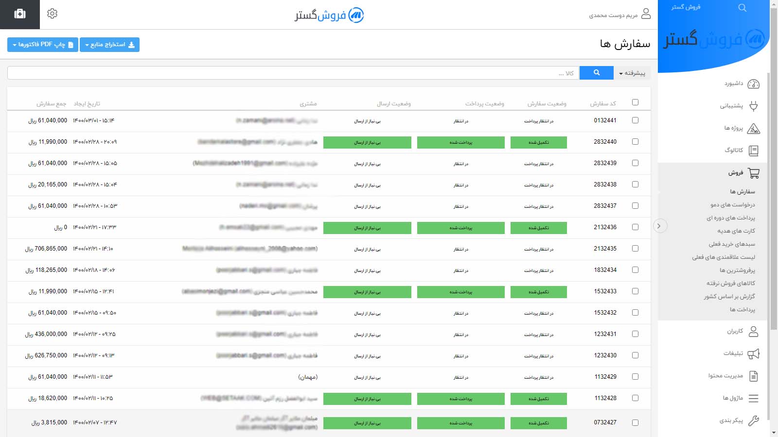The height and width of the screenshot is (437, 778).
Task: Expand the پیشرفته advanced search dropdown
Action: 632,73
